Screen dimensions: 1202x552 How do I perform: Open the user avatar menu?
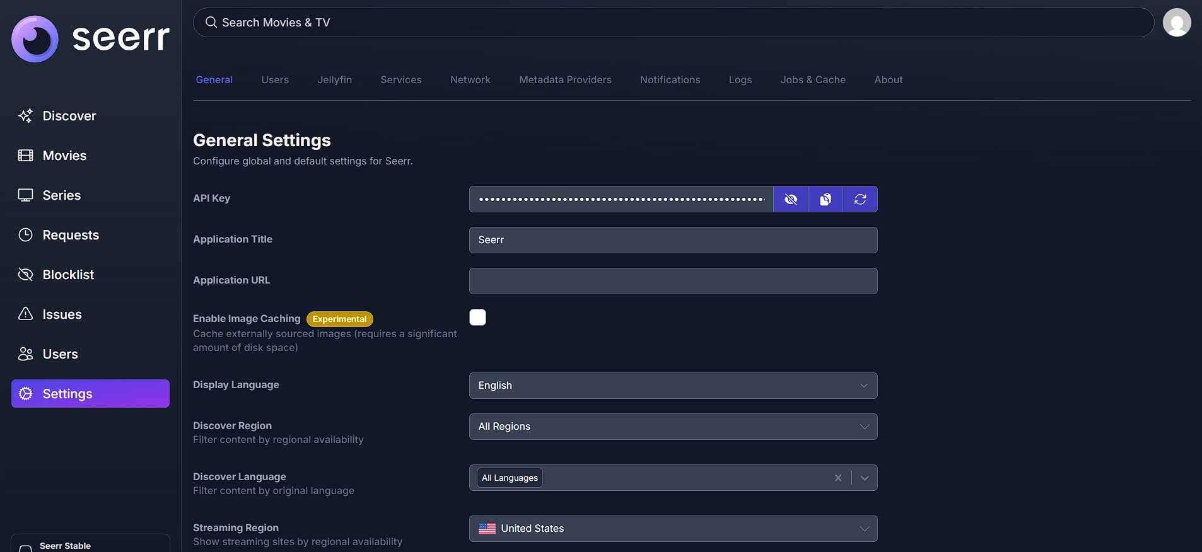point(1176,23)
